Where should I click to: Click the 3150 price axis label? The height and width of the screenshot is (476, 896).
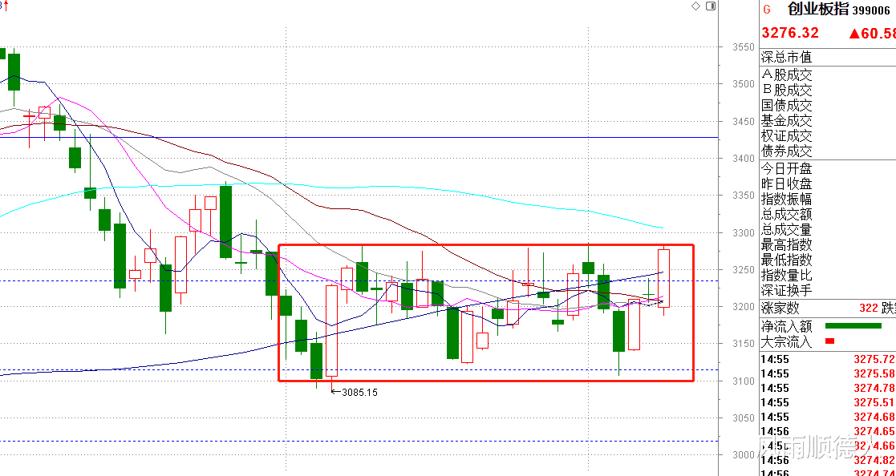[x=743, y=344]
